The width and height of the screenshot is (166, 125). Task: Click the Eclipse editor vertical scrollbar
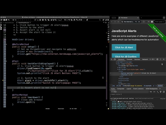tap(107, 77)
